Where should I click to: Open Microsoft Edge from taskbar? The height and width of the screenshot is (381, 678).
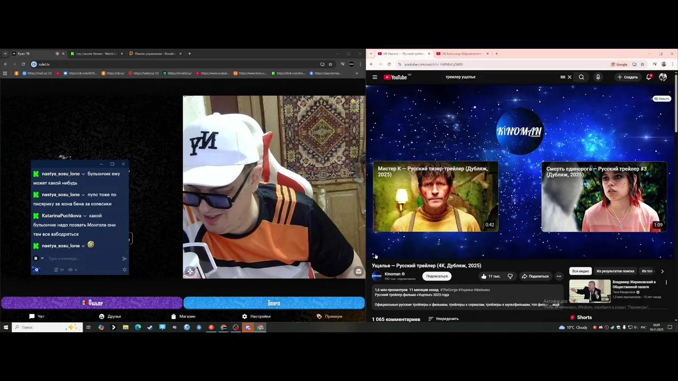pos(138,328)
